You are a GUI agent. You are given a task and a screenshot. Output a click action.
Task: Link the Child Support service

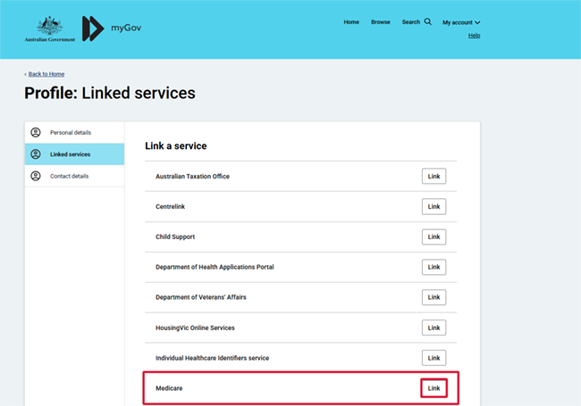(x=434, y=237)
